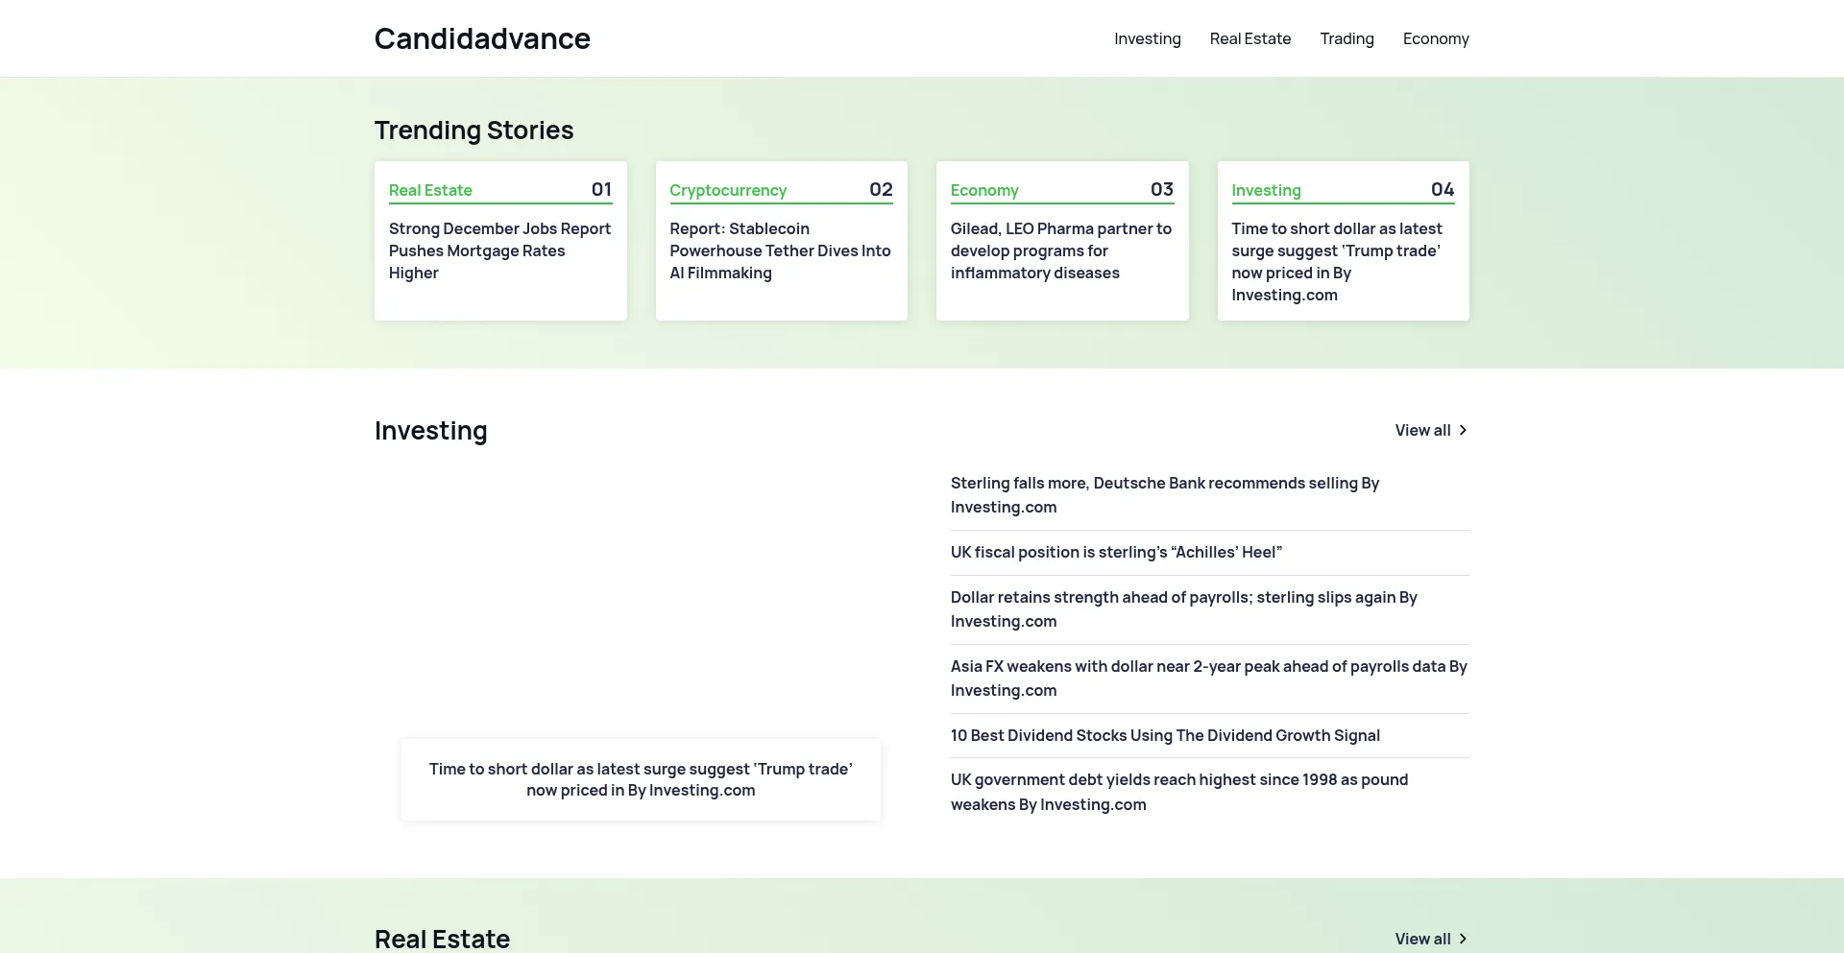Click chevron arrow next to Investing View all
This screenshot has width=1844, height=953.
(x=1463, y=430)
